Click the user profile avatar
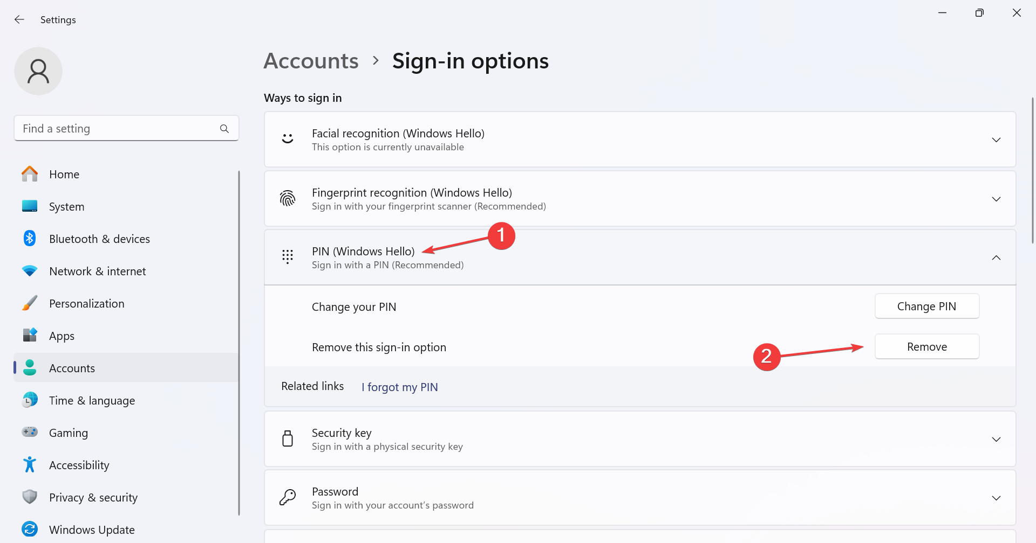 click(x=38, y=71)
